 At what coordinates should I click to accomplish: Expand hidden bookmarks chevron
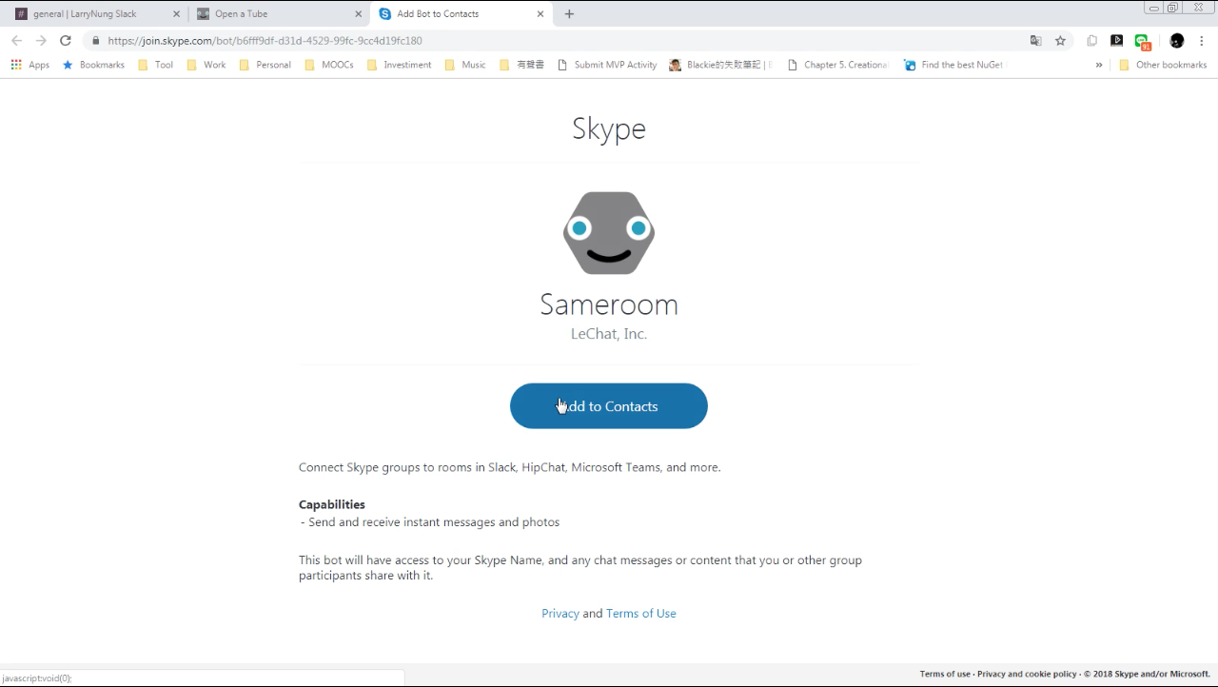point(1099,65)
